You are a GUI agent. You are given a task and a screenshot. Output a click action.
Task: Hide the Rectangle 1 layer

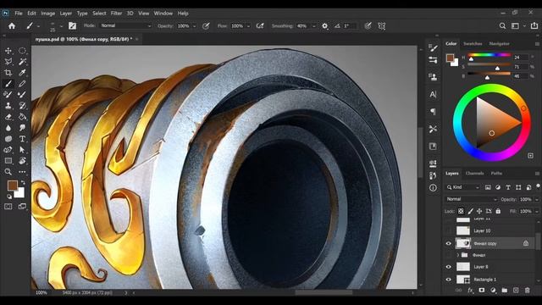pos(448,280)
